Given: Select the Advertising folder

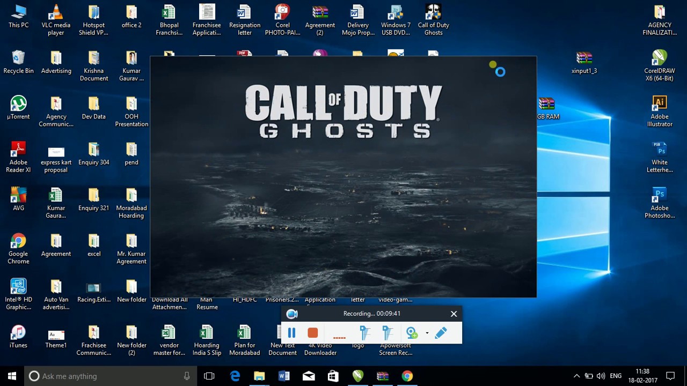Looking at the screenshot, I should tap(56, 62).
